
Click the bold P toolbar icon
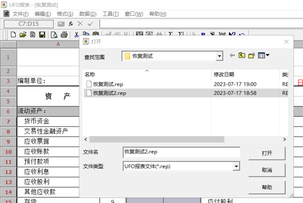point(203,34)
